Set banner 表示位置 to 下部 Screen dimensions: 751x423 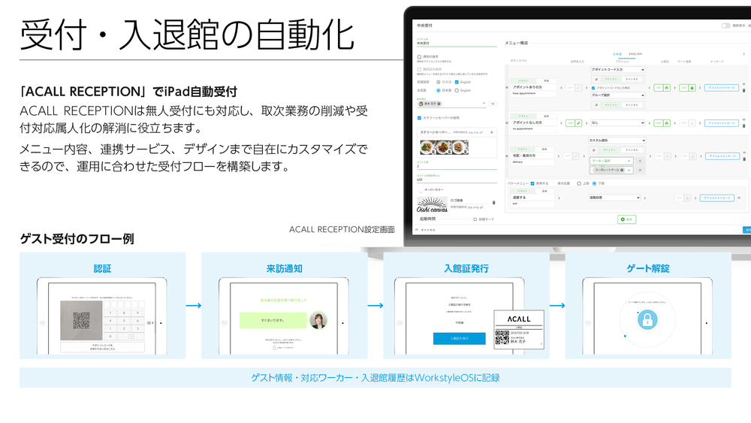(594, 183)
